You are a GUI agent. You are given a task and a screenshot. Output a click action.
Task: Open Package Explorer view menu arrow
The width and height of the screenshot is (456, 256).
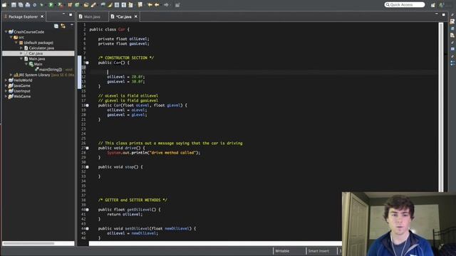(72, 26)
